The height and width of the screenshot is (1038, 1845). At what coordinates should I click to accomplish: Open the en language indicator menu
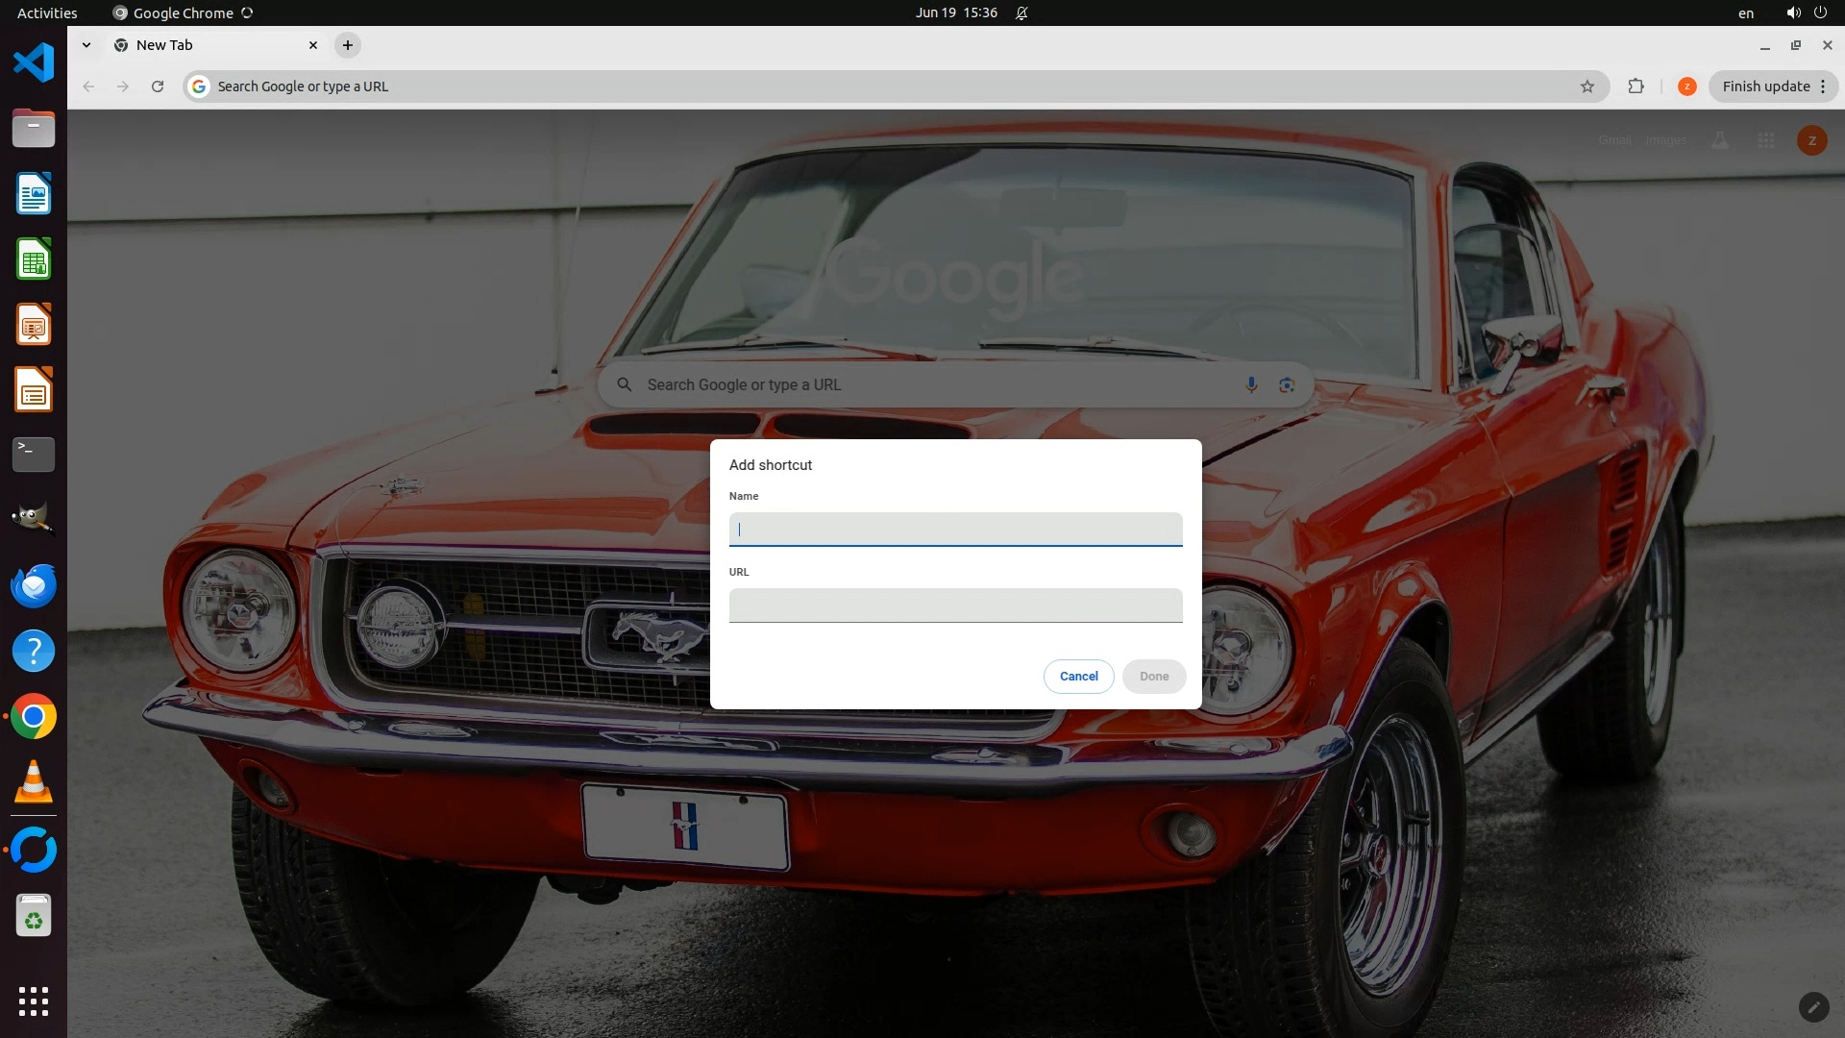coord(1745,13)
